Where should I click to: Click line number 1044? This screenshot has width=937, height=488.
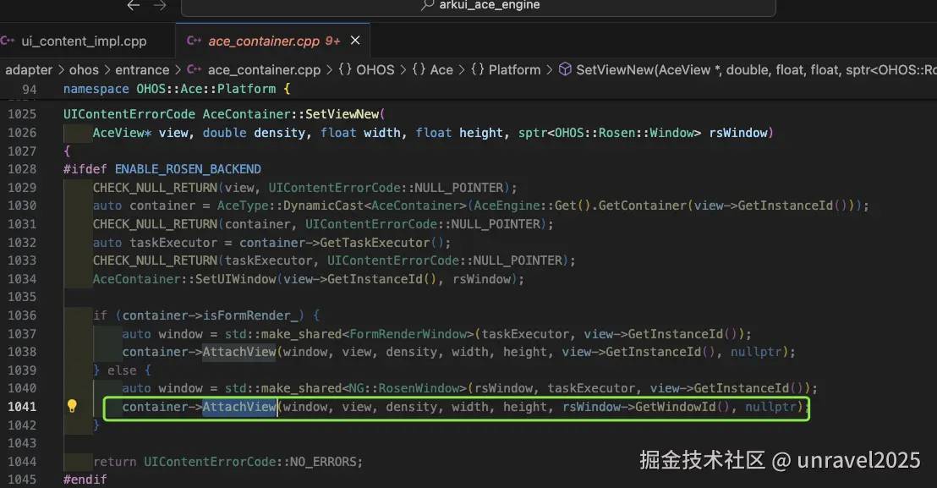pyautogui.click(x=21, y=462)
